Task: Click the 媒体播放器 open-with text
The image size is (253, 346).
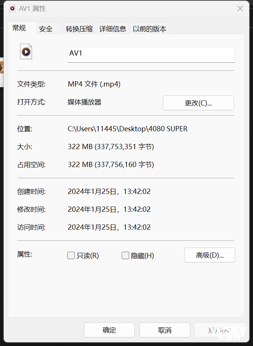Action: pyautogui.click(x=84, y=102)
